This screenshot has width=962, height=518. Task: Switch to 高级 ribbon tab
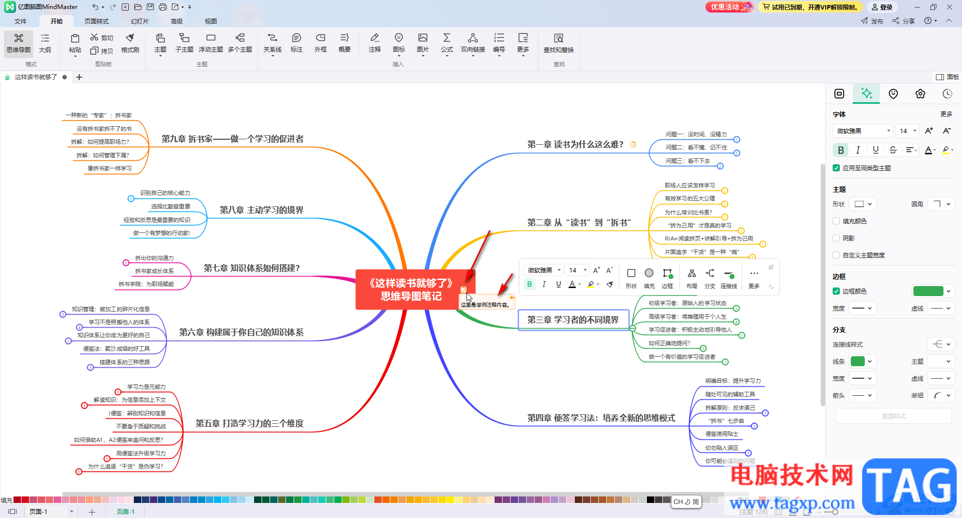point(176,21)
